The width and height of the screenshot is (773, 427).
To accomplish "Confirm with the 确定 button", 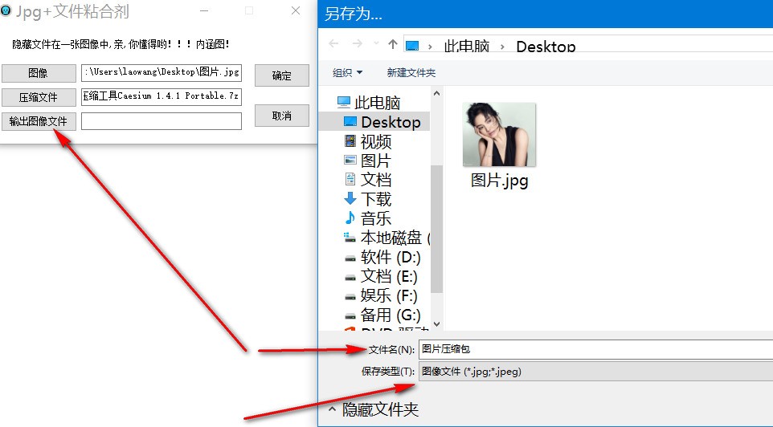I will (282, 75).
